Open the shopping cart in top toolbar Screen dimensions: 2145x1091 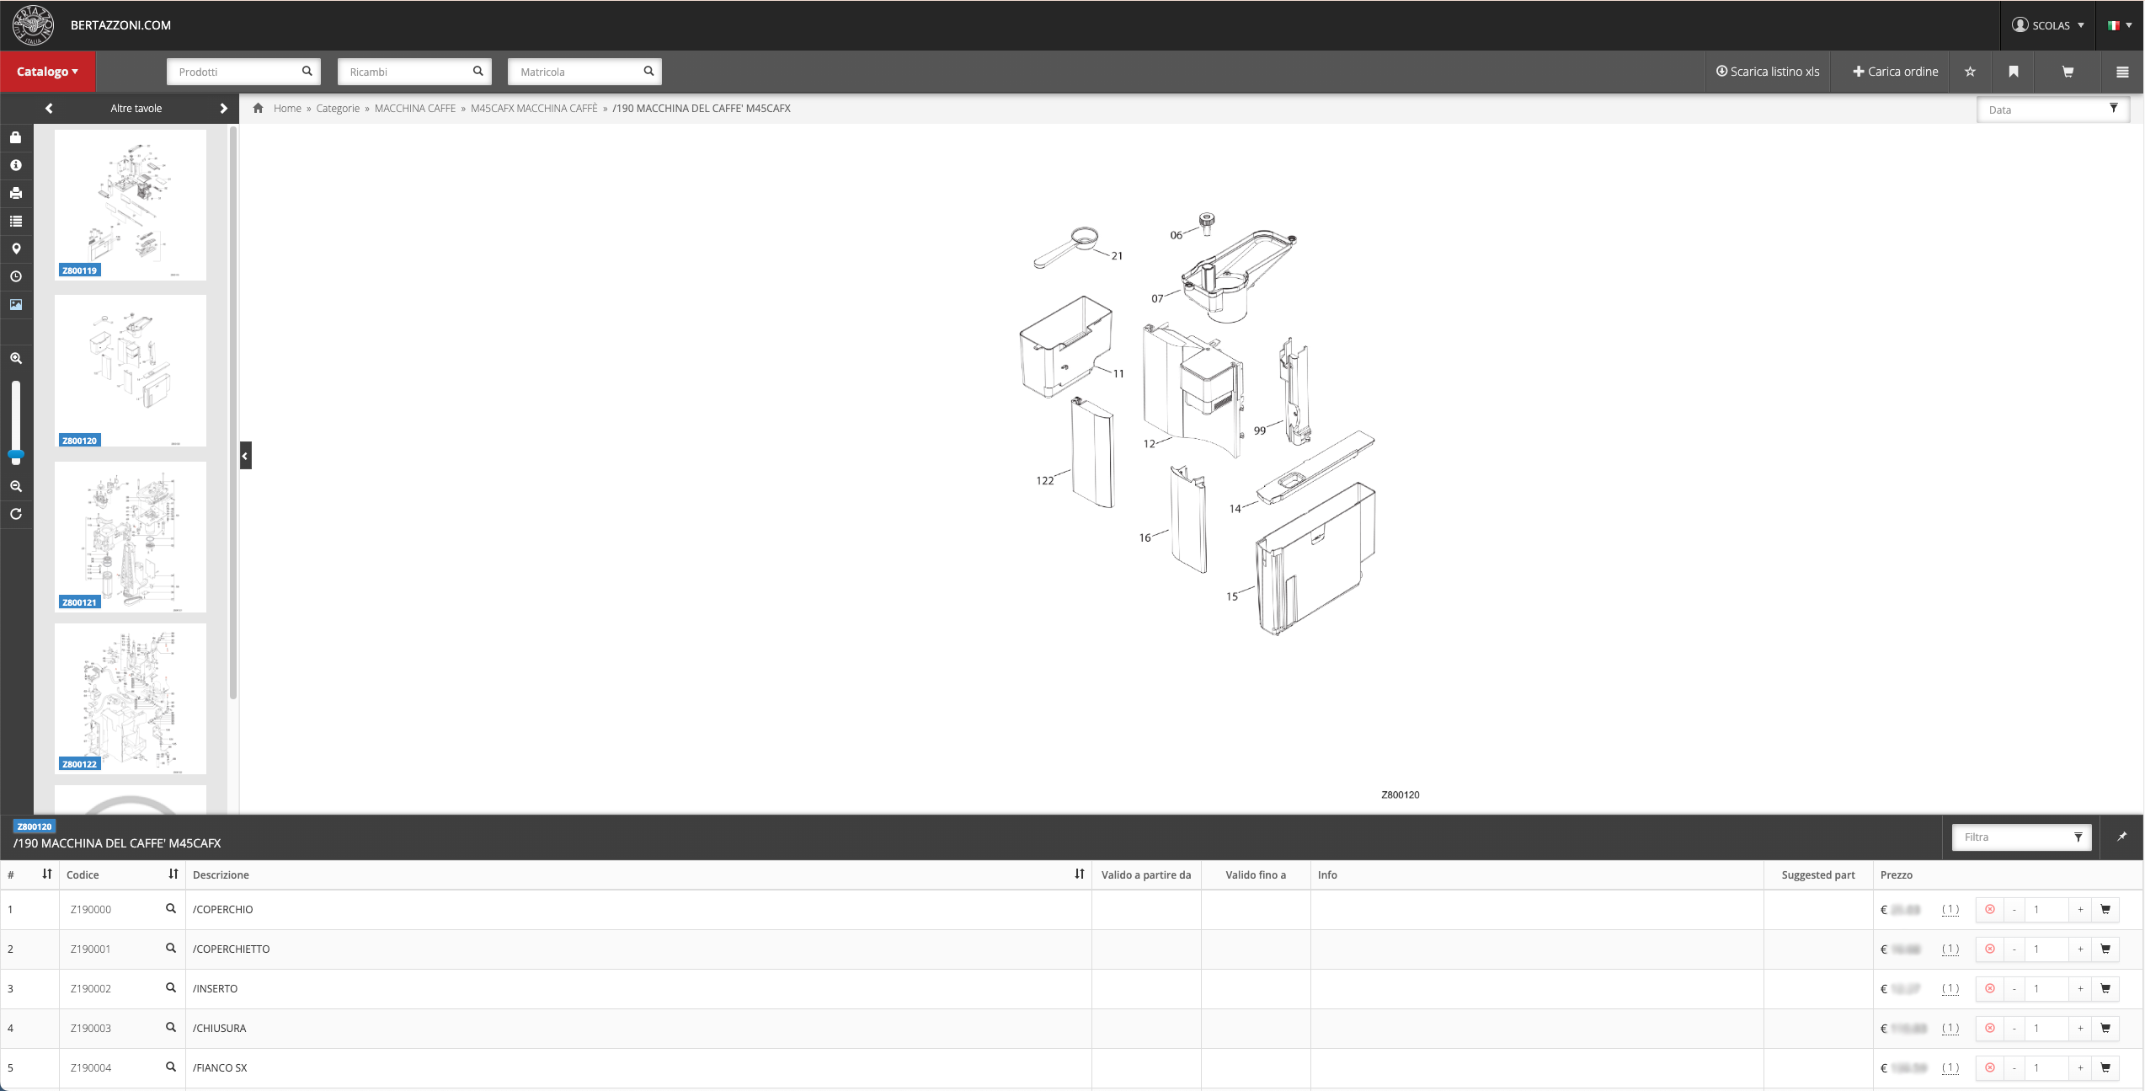[x=2068, y=72]
